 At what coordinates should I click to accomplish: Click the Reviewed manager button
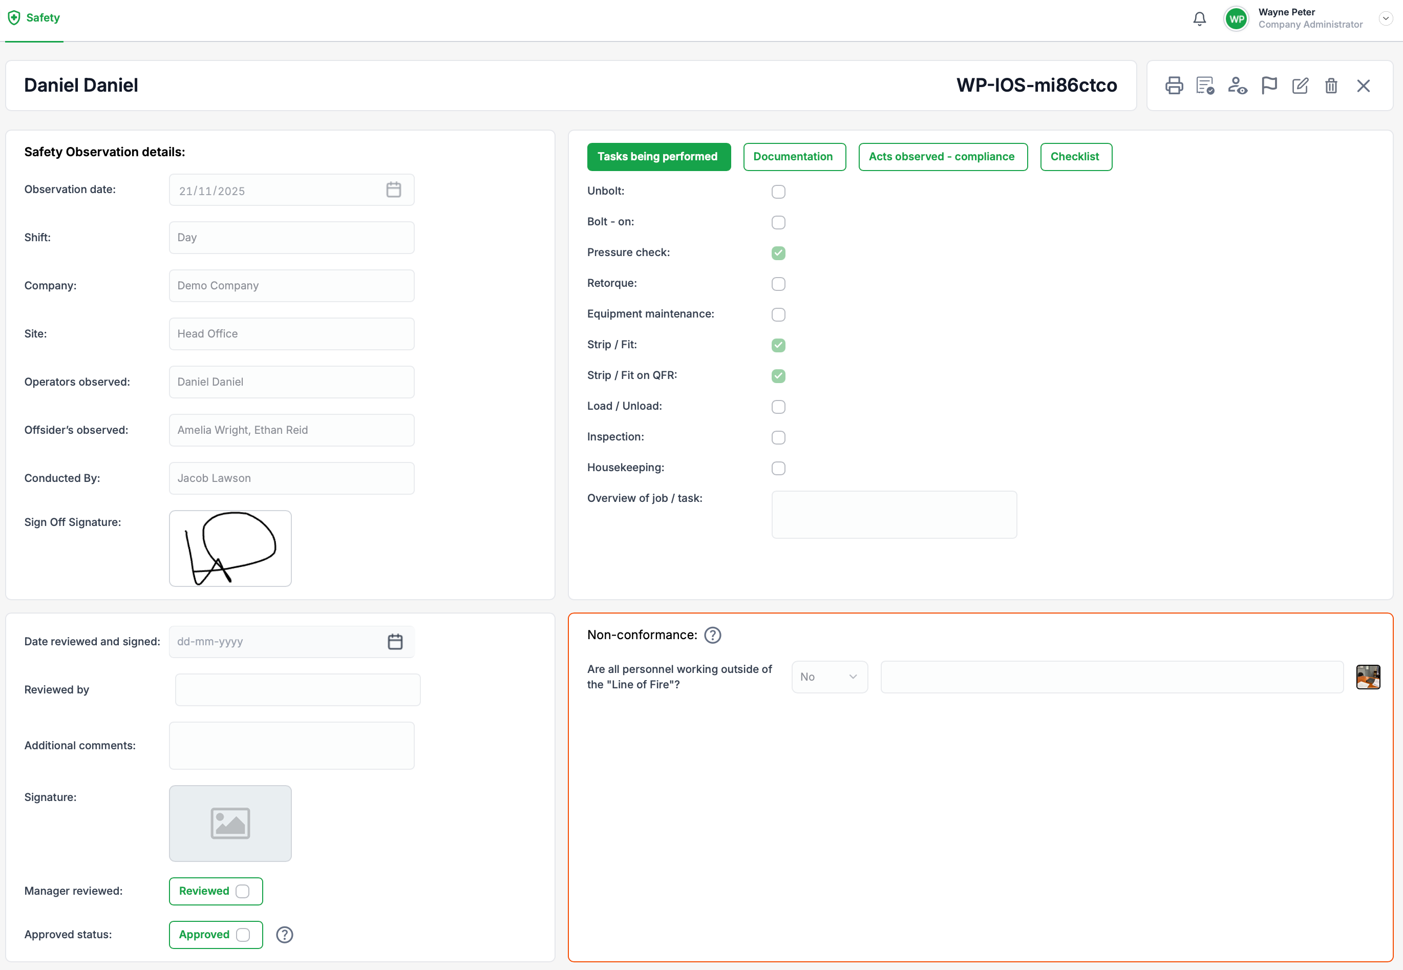tap(216, 891)
